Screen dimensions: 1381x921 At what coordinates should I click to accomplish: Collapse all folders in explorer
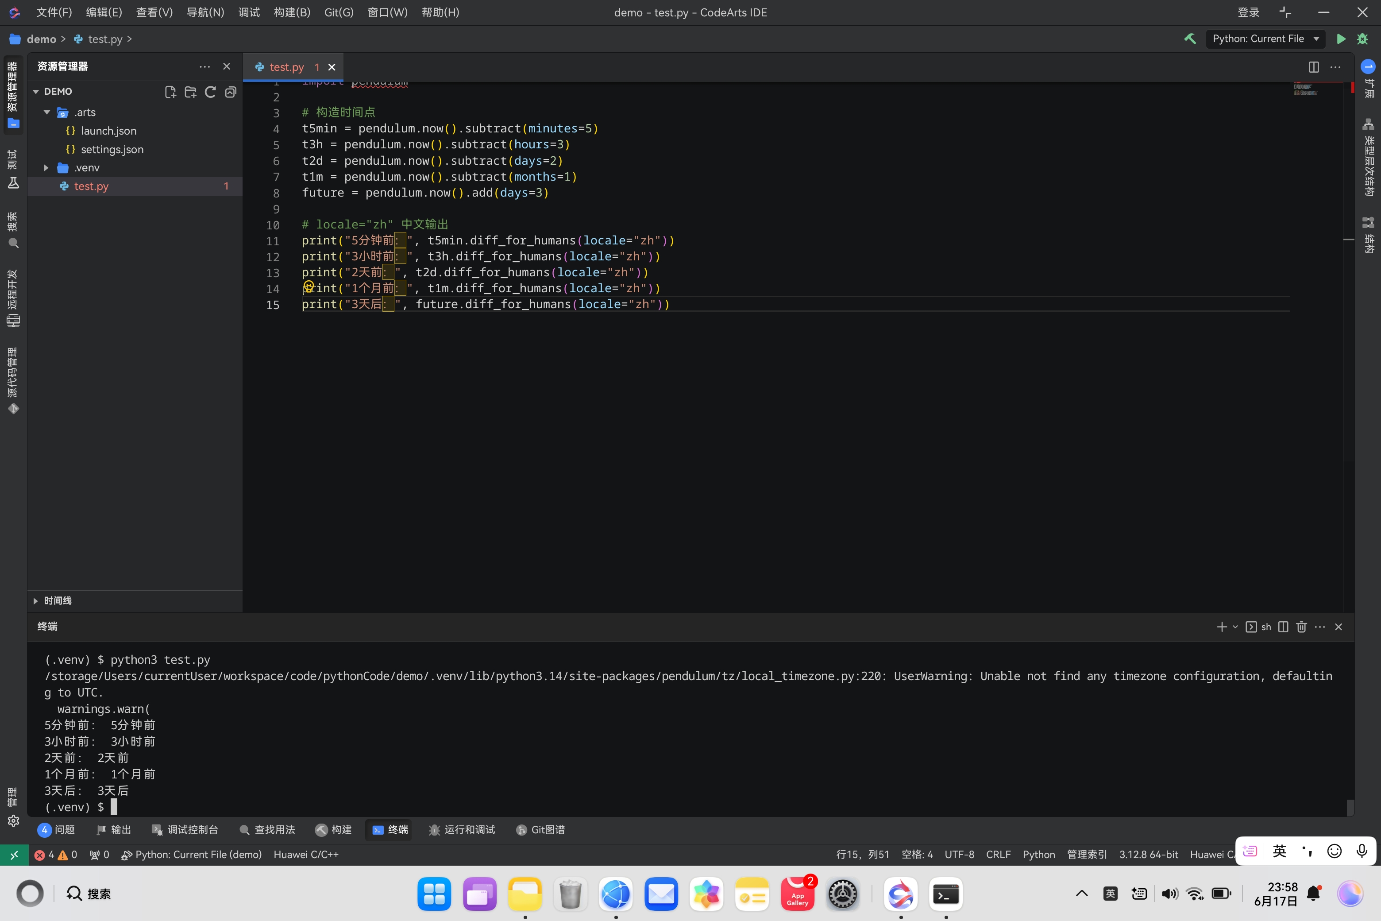pyautogui.click(x=231, y=92)
